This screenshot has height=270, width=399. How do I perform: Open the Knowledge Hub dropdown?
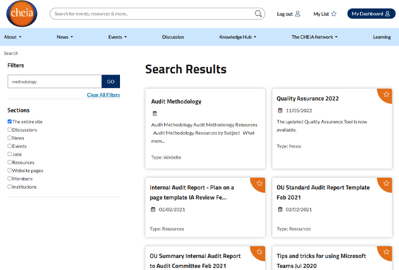(238, 37)
